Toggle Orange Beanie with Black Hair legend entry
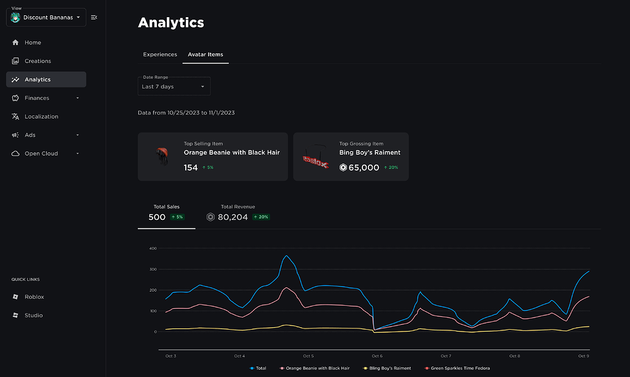The image size is (630, 377). tap(314, 368)
